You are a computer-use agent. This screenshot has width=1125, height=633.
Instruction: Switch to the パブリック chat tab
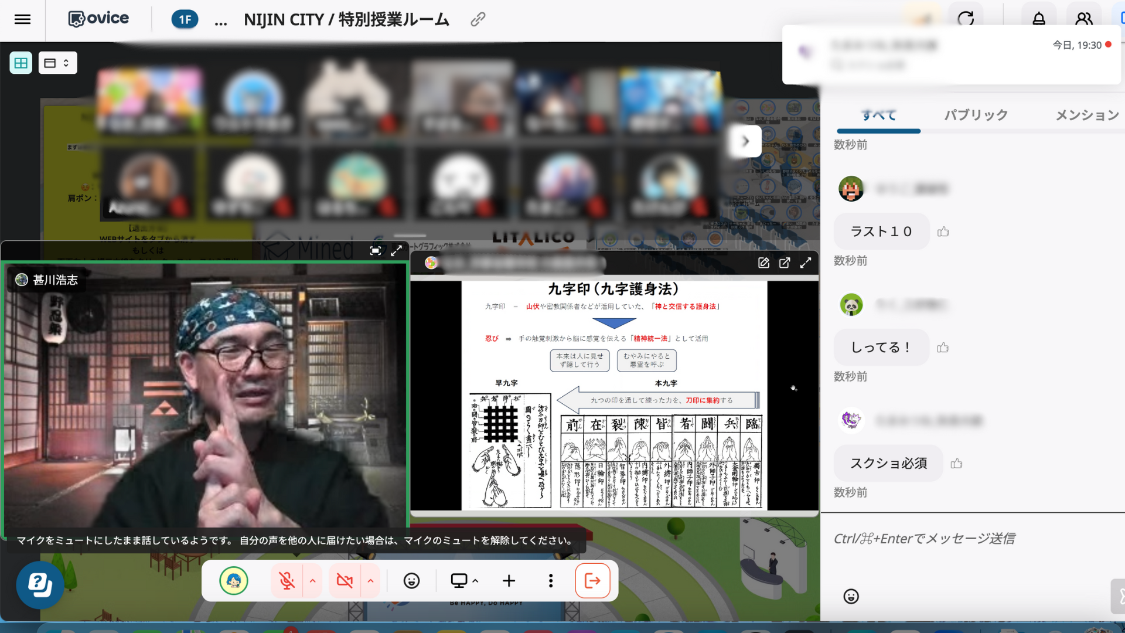point(976,115)
